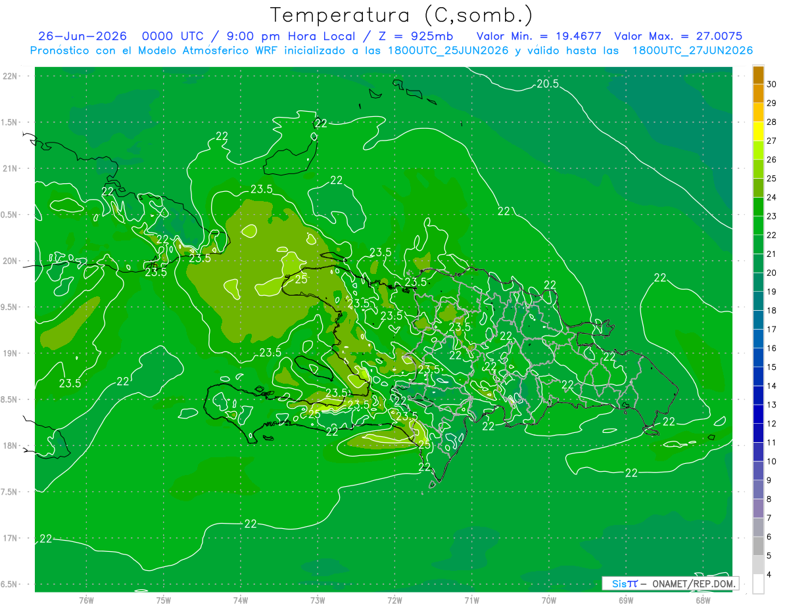Click the '17N' latitude axis label

(x=10, y=539)
